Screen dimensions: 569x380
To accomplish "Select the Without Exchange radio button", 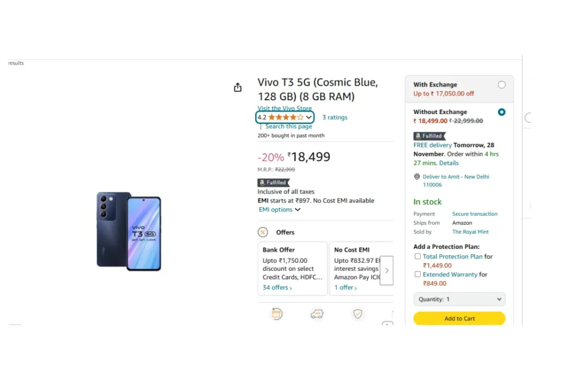I will tap(502, 112).
